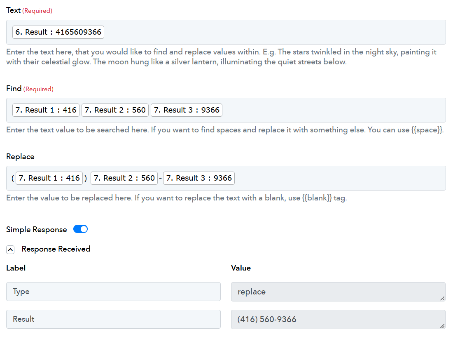
Task: Grab the resize handle of the phone number box
Action: click(x=442, y=326)
